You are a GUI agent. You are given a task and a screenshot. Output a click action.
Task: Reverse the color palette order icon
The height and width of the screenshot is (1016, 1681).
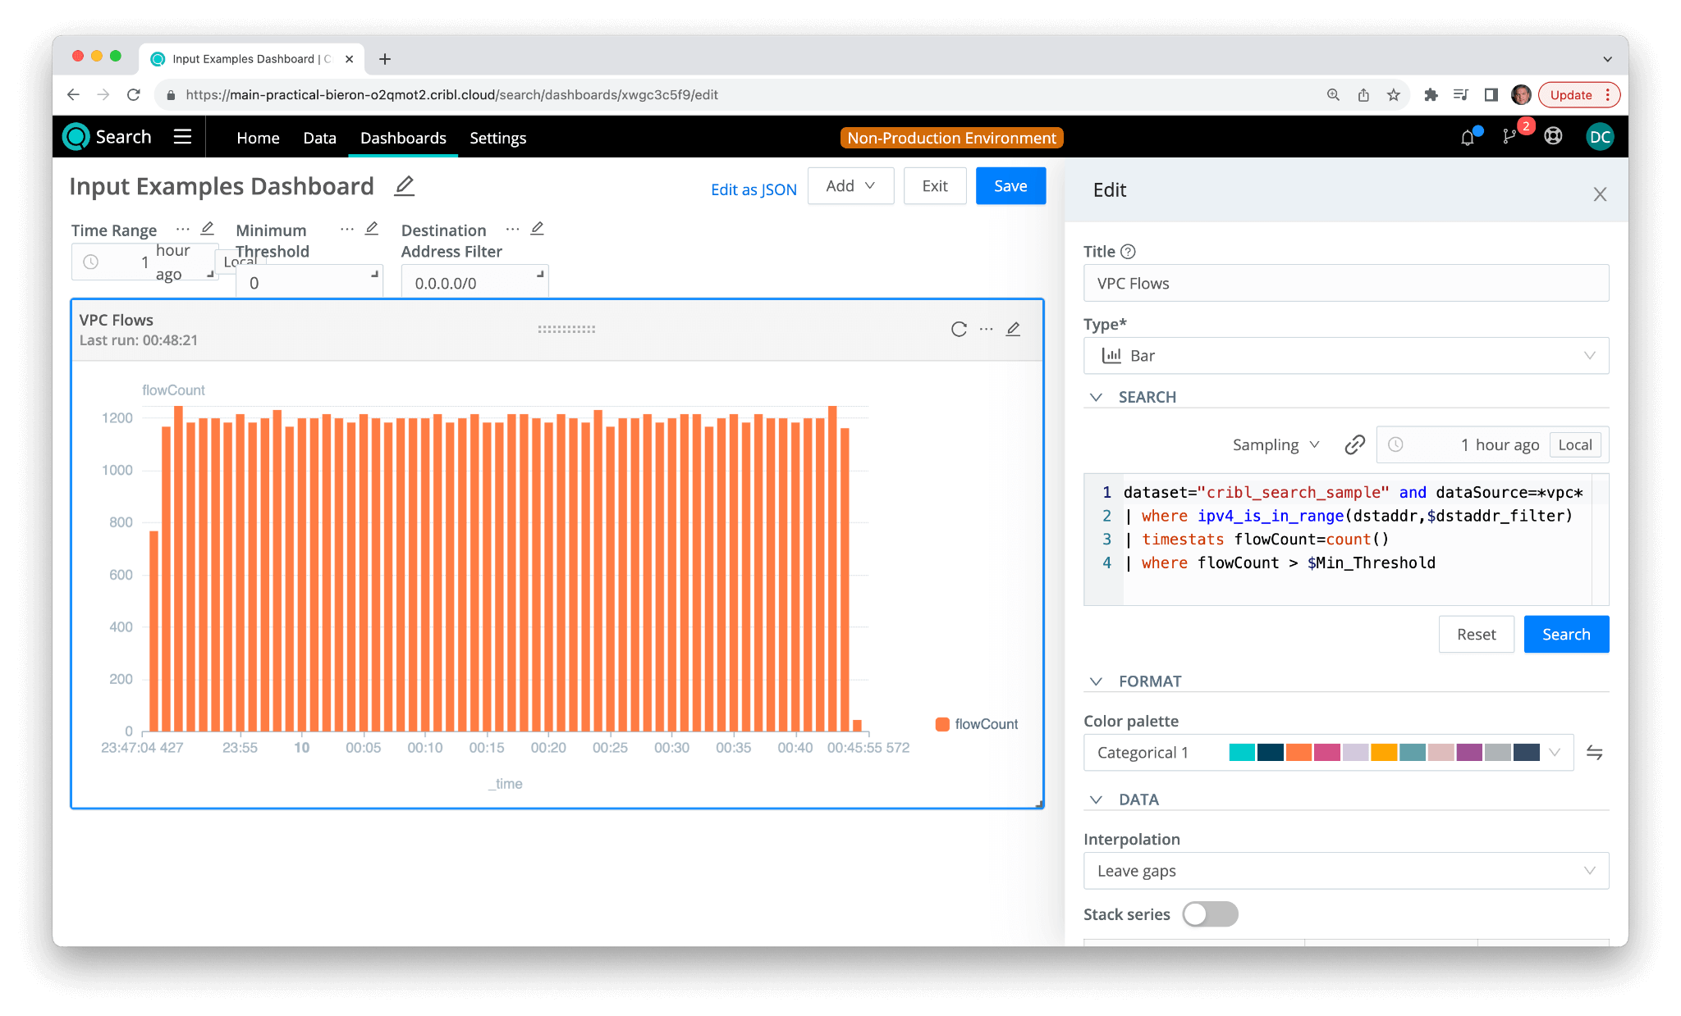(x=1594, y=752)
